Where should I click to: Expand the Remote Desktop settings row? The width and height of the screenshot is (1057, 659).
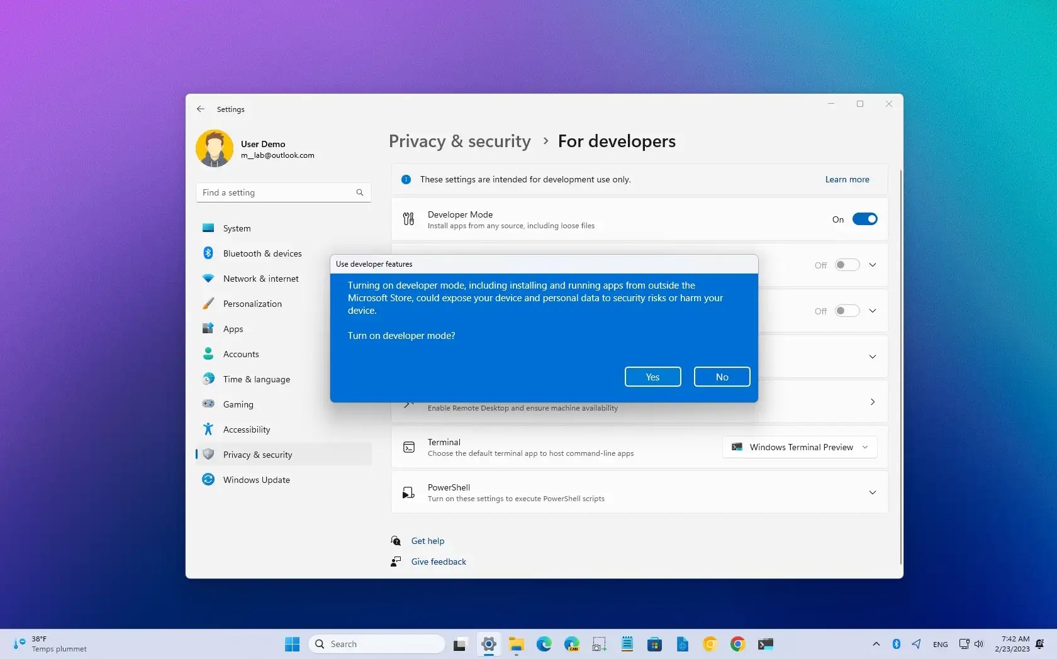(872, 402)
